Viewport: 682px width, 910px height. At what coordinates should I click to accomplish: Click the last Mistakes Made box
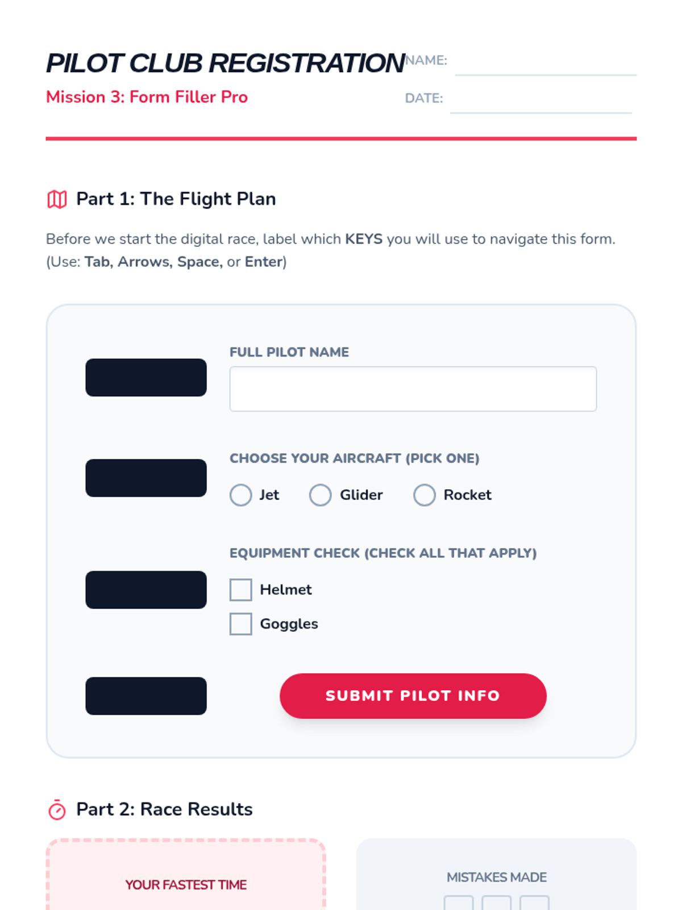pyautogui.click(x=534, y=903)
